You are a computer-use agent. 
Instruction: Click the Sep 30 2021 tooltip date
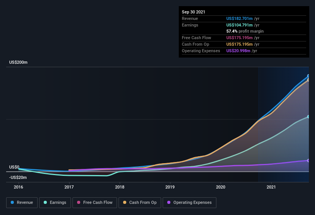coord(193,12)
